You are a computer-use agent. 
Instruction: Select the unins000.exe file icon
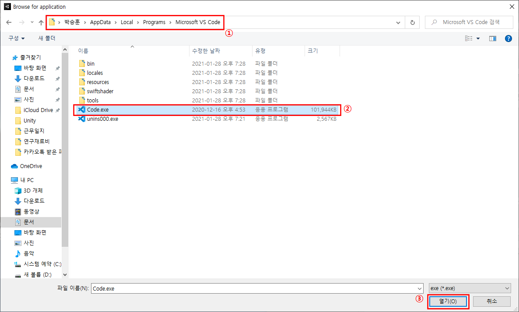[81, 119]
